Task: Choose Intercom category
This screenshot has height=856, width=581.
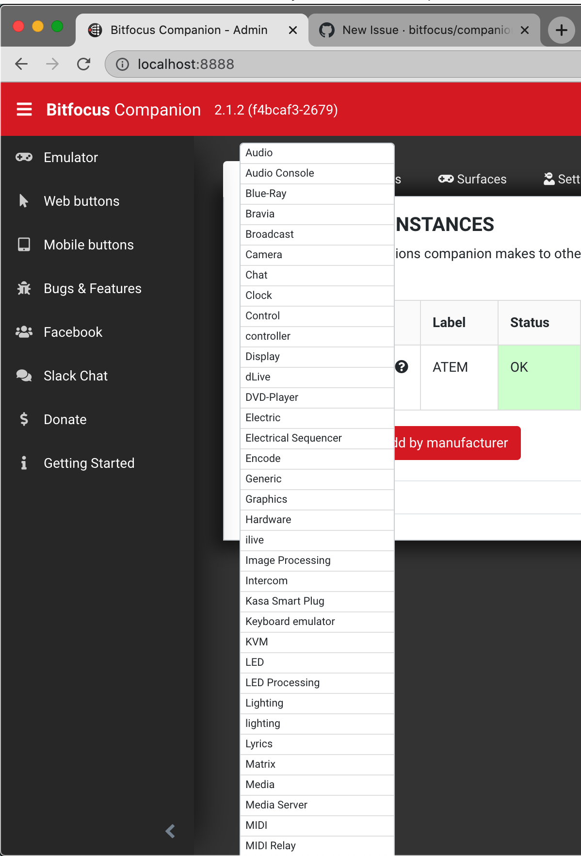Action: click(x=317, y=581)
